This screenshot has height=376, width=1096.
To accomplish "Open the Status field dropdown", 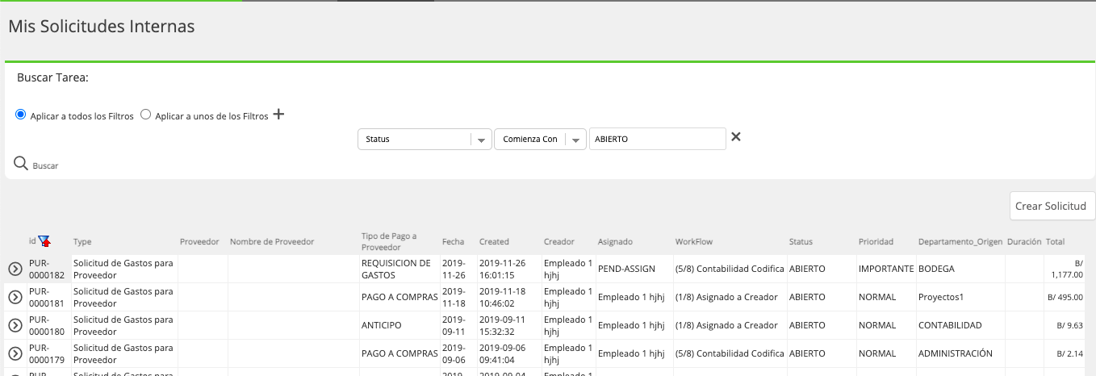I will tap(425, 139).
